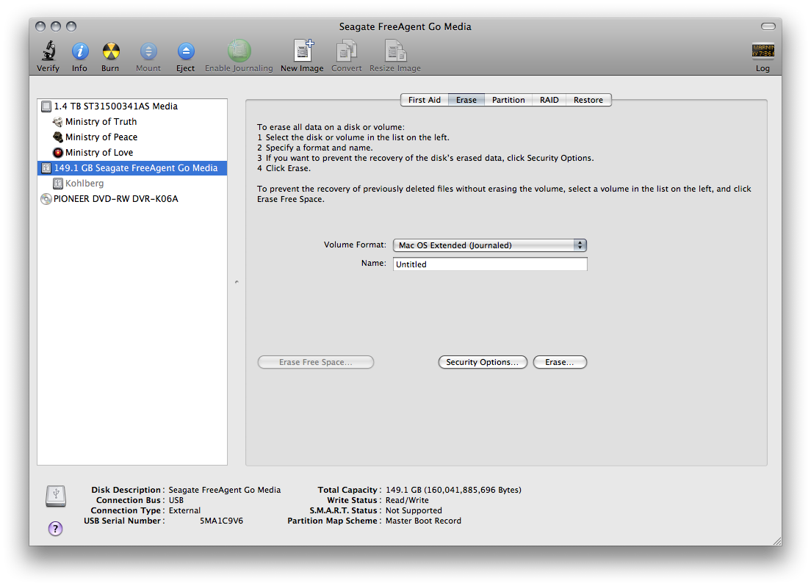Click the Ministry of Truth volume icon

(57, 122)
